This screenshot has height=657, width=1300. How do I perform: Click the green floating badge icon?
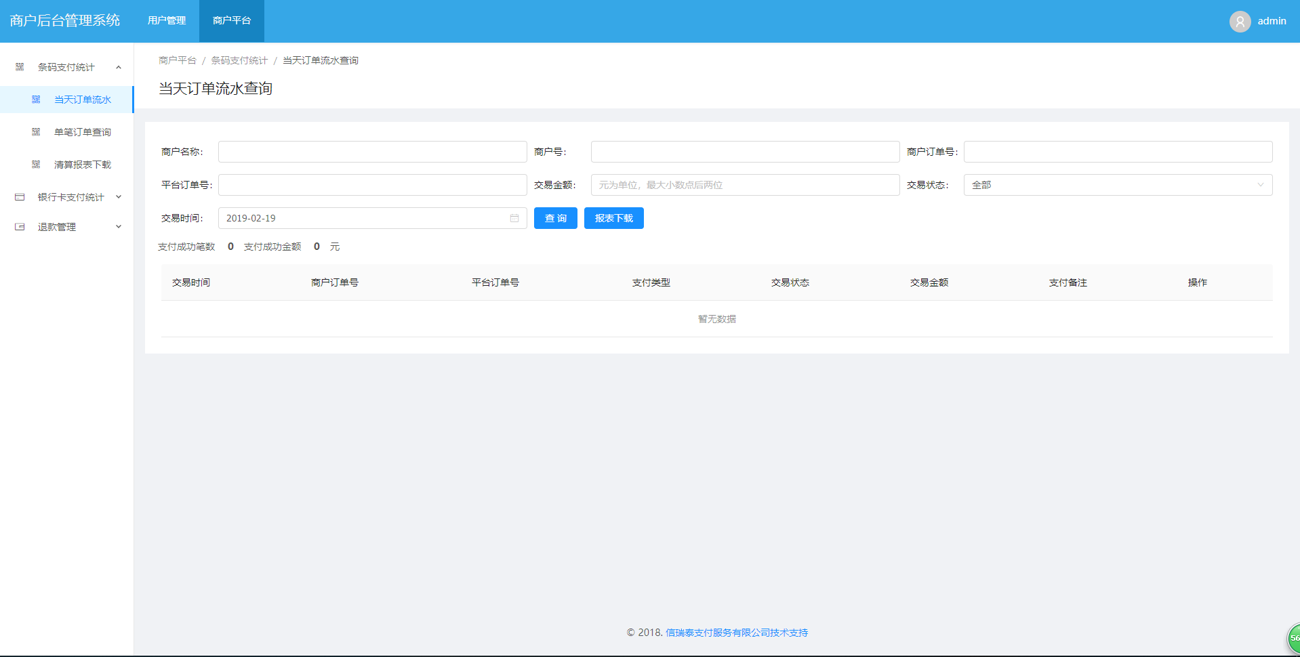point(1293,638)
